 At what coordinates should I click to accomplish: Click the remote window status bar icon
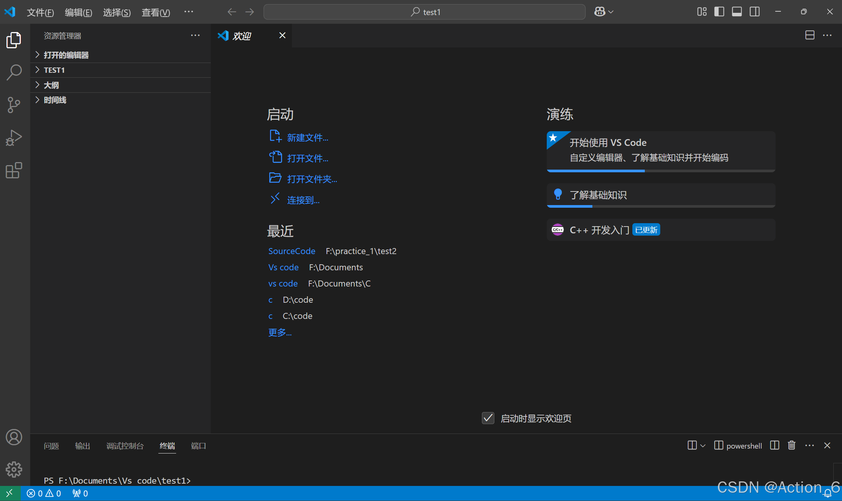coord(9,493)
